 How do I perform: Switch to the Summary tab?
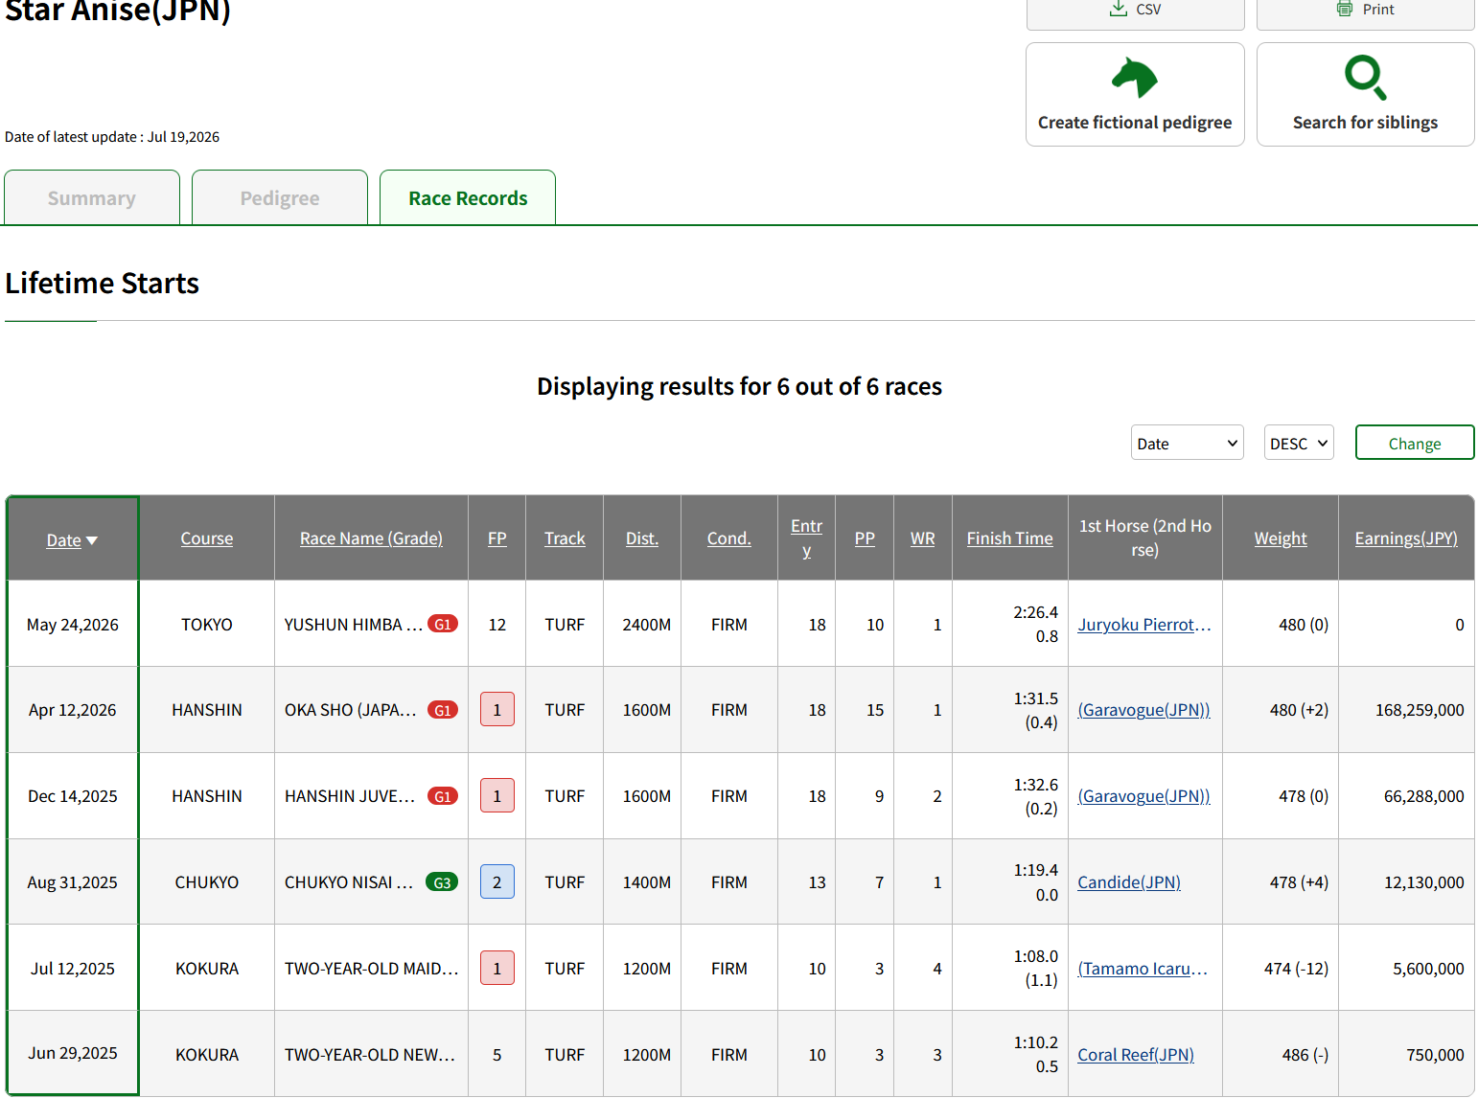92,197
